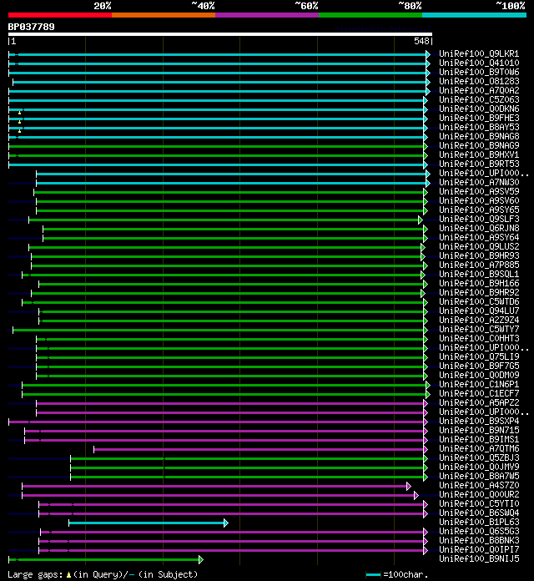
Task: Select the UniRef100_B9HR93 label
Action: (x=479, y=255)
